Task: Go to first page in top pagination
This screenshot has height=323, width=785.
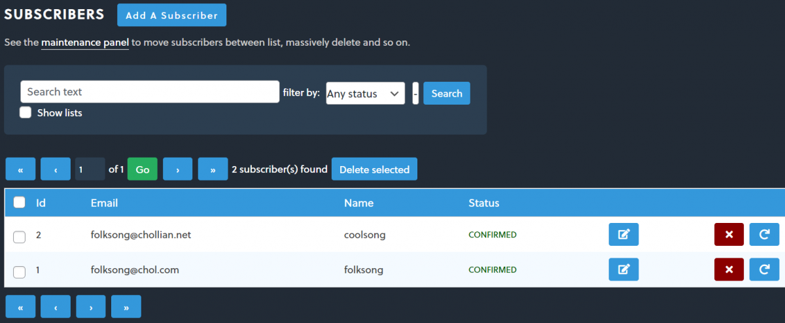Action: click(20, 169)
